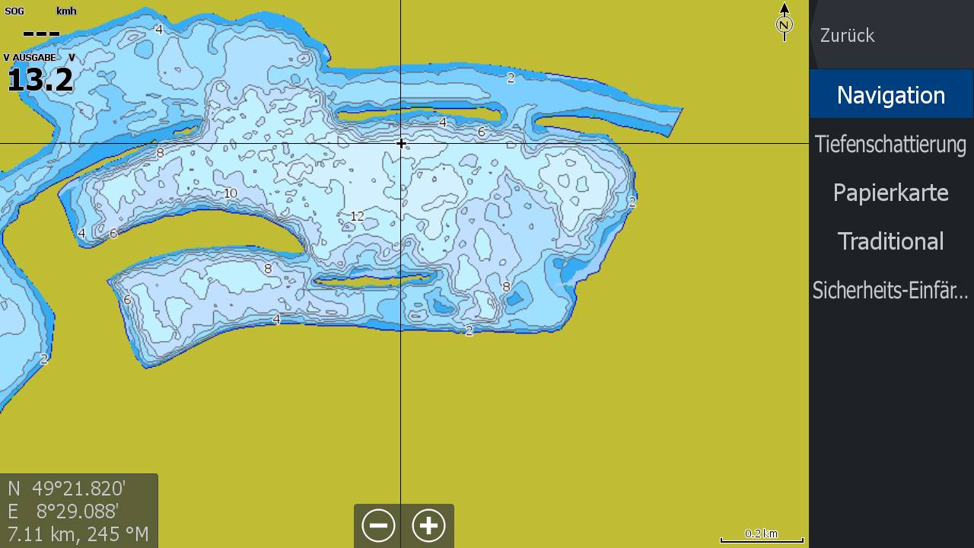Image resolution: width=974 pixels, height=548 pixels.
Task: Open the Sicherheits-Einfär... option
Action: click(890, 290)
